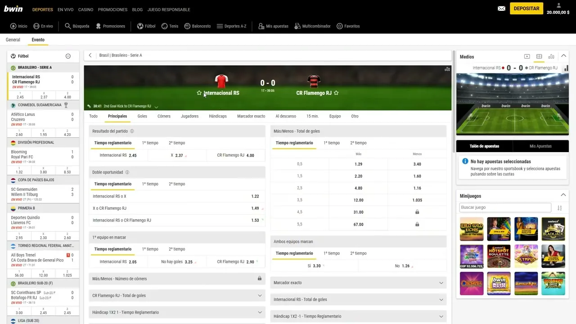
Task: Open the user account profile icon
Action: 558,5
